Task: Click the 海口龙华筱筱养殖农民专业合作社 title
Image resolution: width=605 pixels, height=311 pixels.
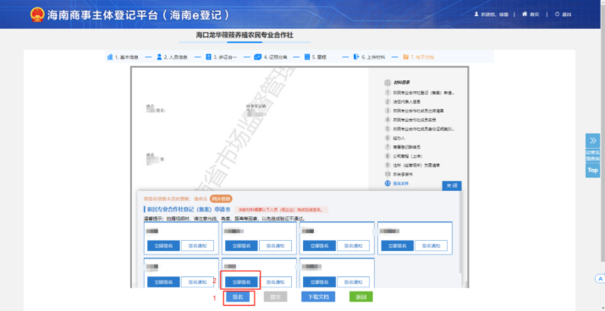Action: point(245,35)
